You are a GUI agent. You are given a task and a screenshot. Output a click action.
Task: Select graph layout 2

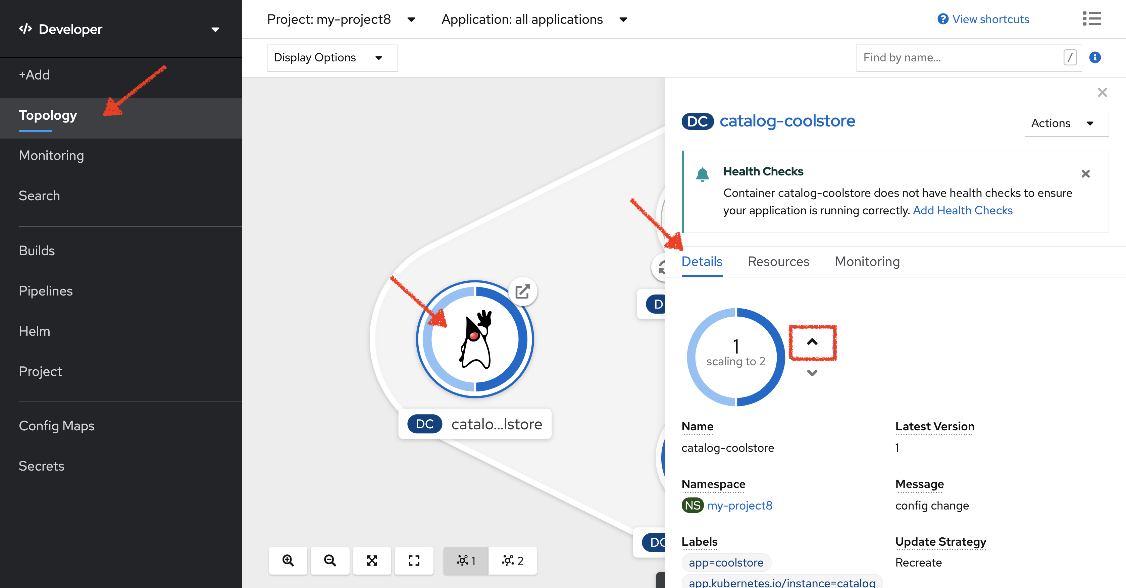[512, 560]
